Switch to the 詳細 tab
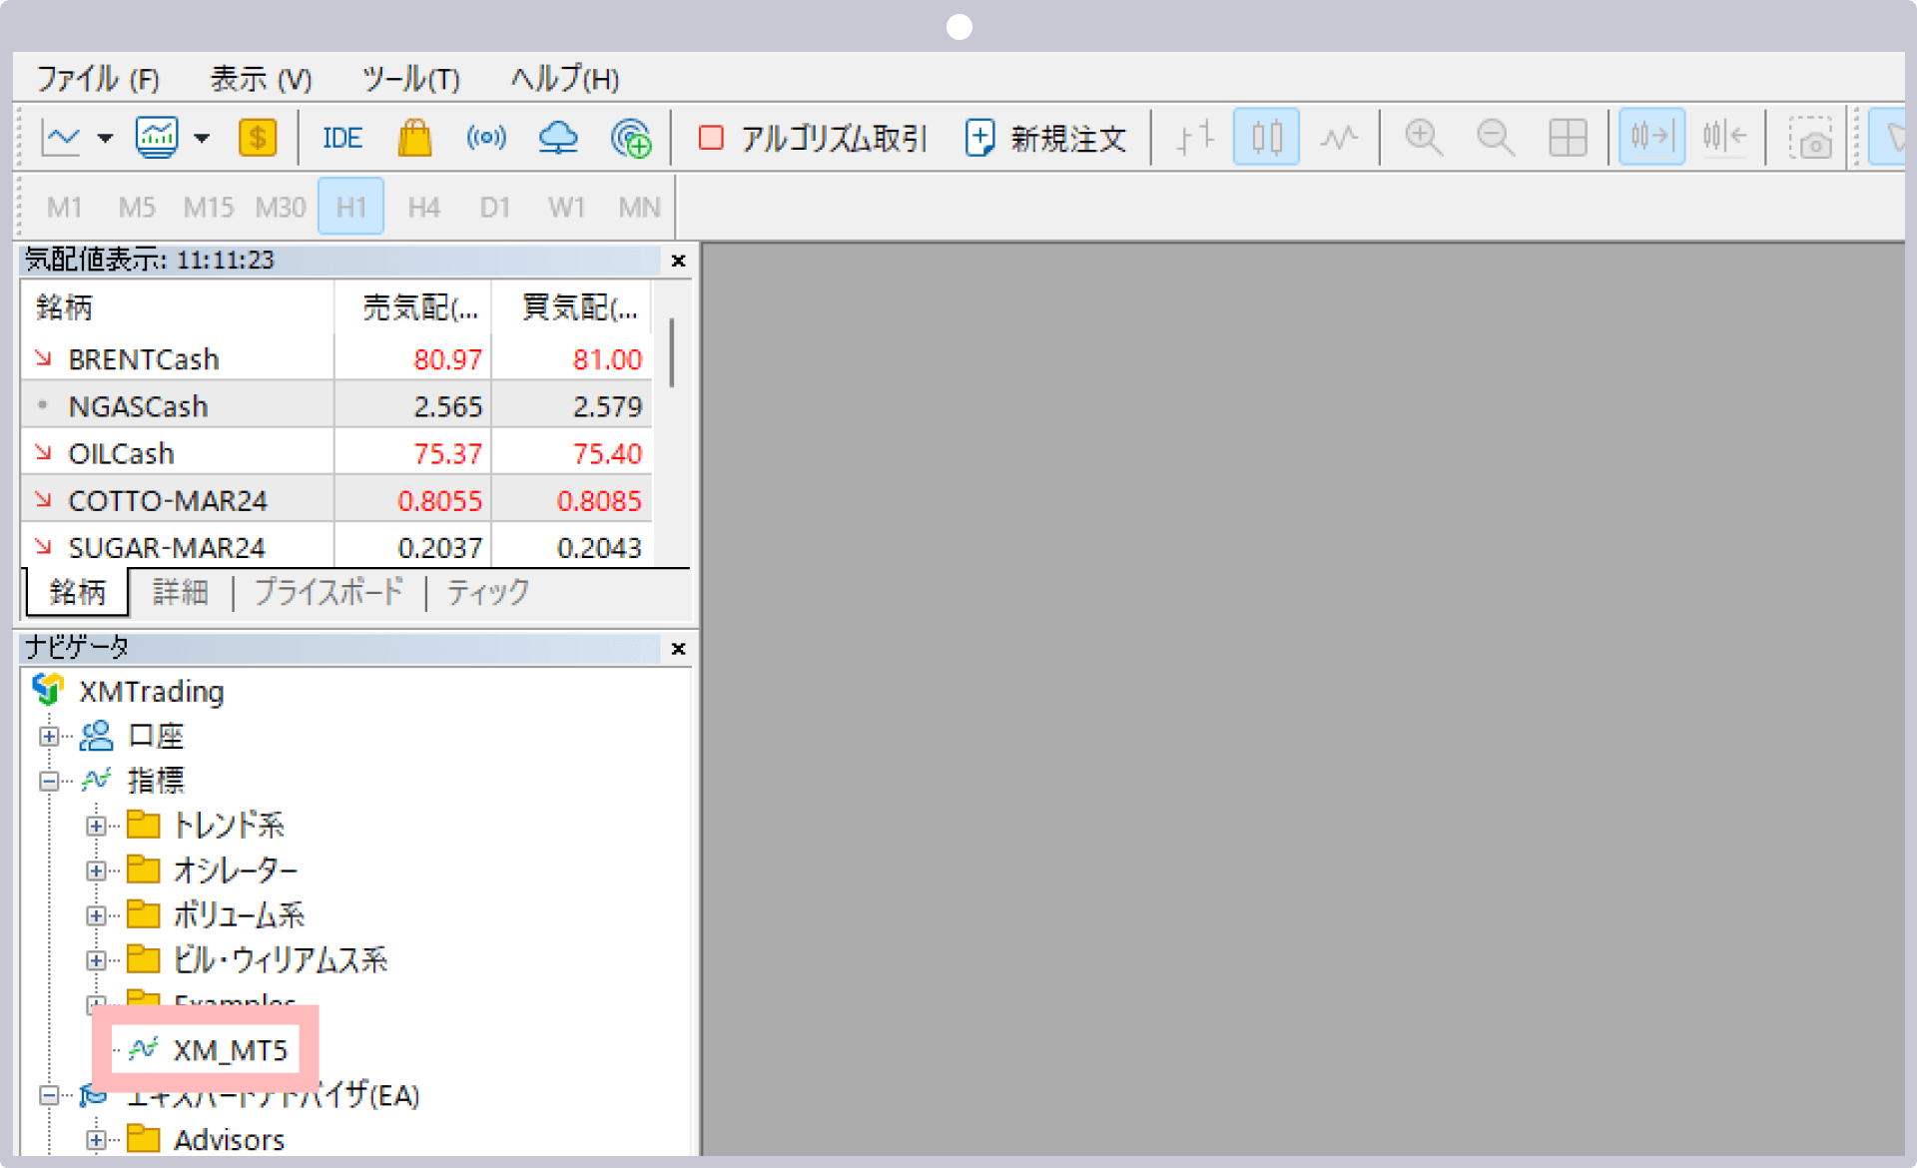The width and height of the screenshot is (1917, 1168). coord(181,591)
